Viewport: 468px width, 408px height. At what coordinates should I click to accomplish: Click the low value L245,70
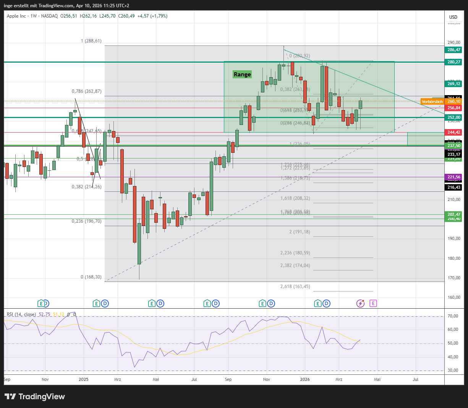point(107,16)
